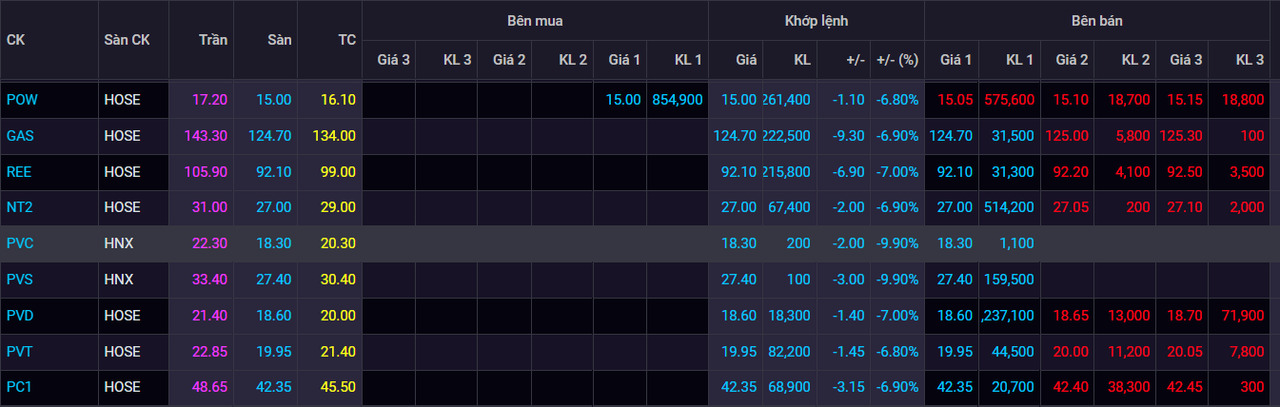Click the Giá 3 header under Bên mua

coord(394,60)
